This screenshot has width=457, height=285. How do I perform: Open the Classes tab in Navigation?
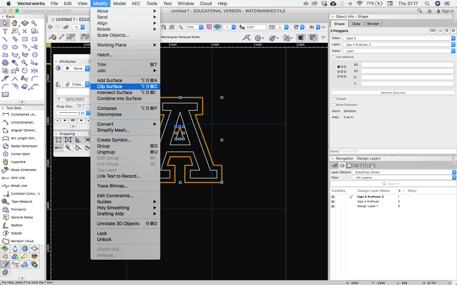[335, 166]
